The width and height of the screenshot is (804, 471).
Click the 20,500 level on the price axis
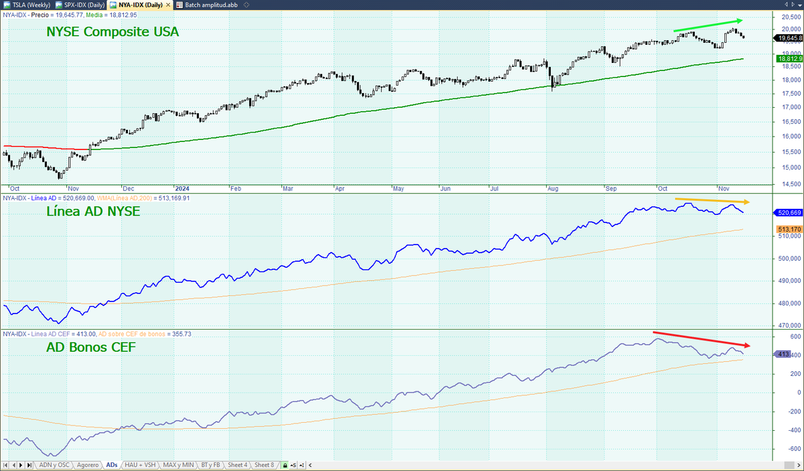pos(790,16)
